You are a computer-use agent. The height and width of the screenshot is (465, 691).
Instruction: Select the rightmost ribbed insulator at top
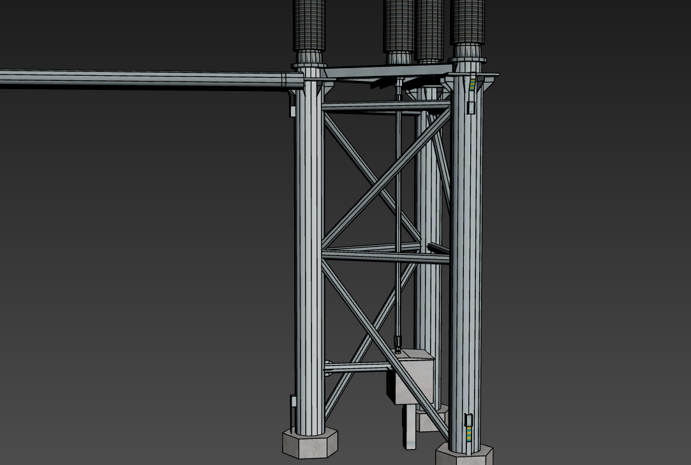tap(468, 21)
